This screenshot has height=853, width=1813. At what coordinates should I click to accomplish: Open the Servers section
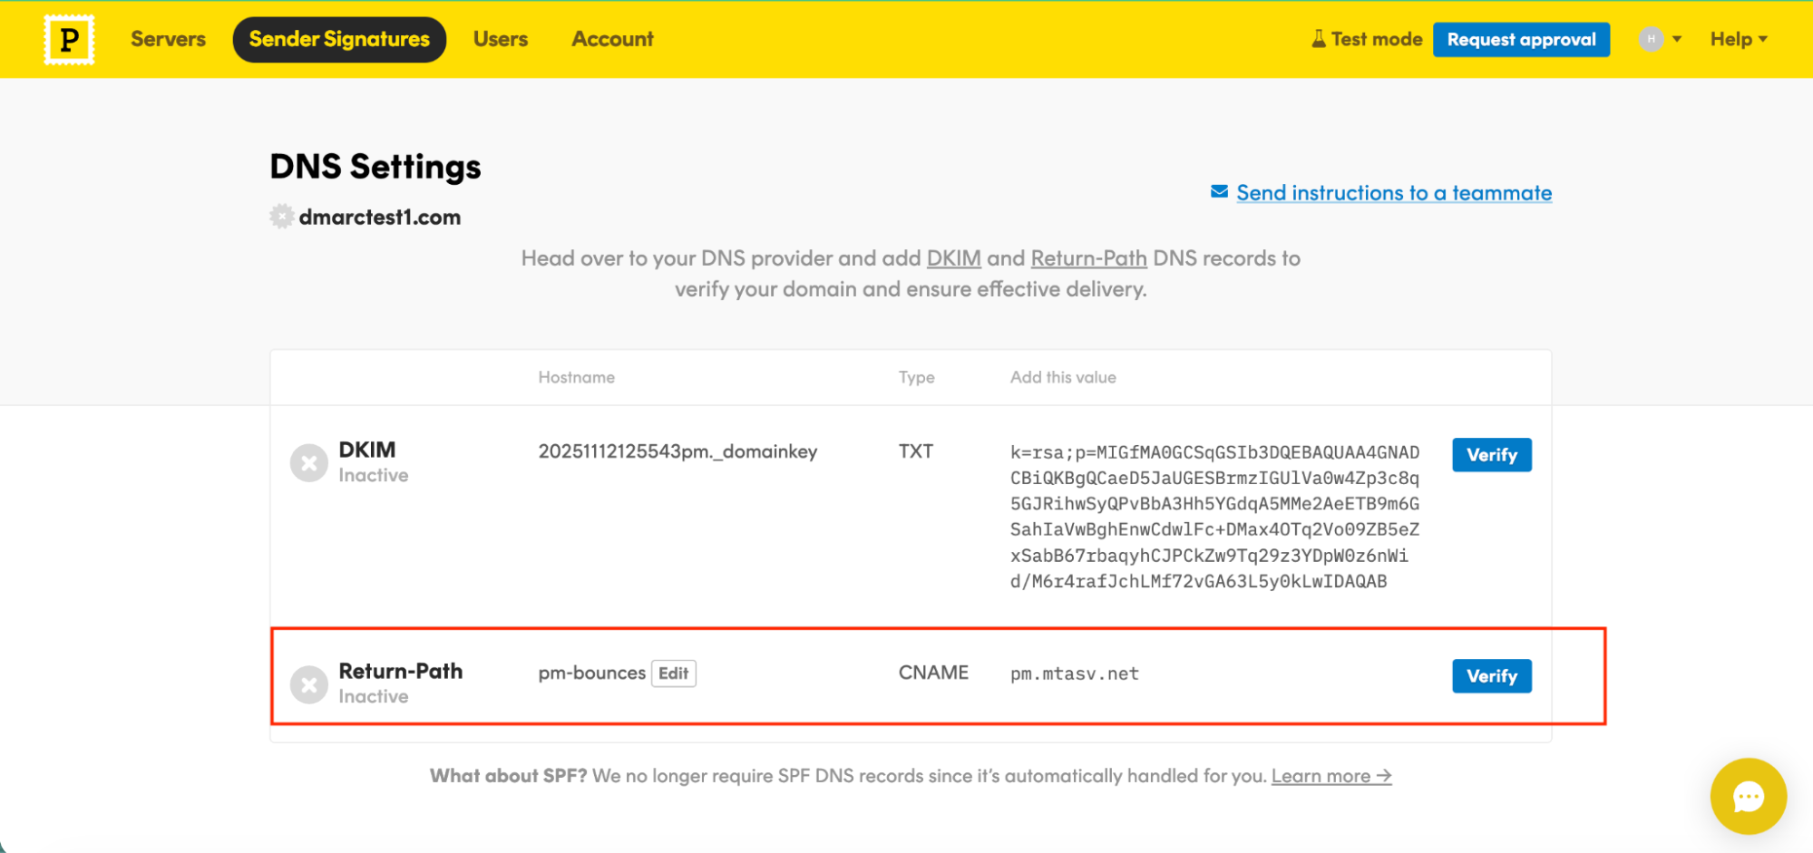click(x=168, y=38)
